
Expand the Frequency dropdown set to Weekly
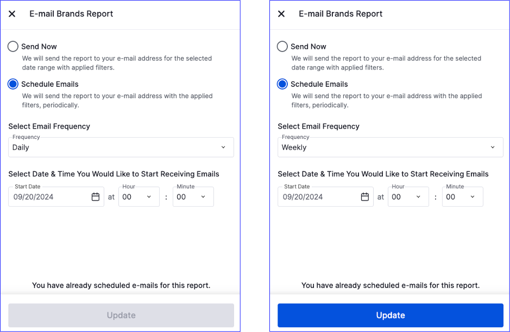point(390,148)
